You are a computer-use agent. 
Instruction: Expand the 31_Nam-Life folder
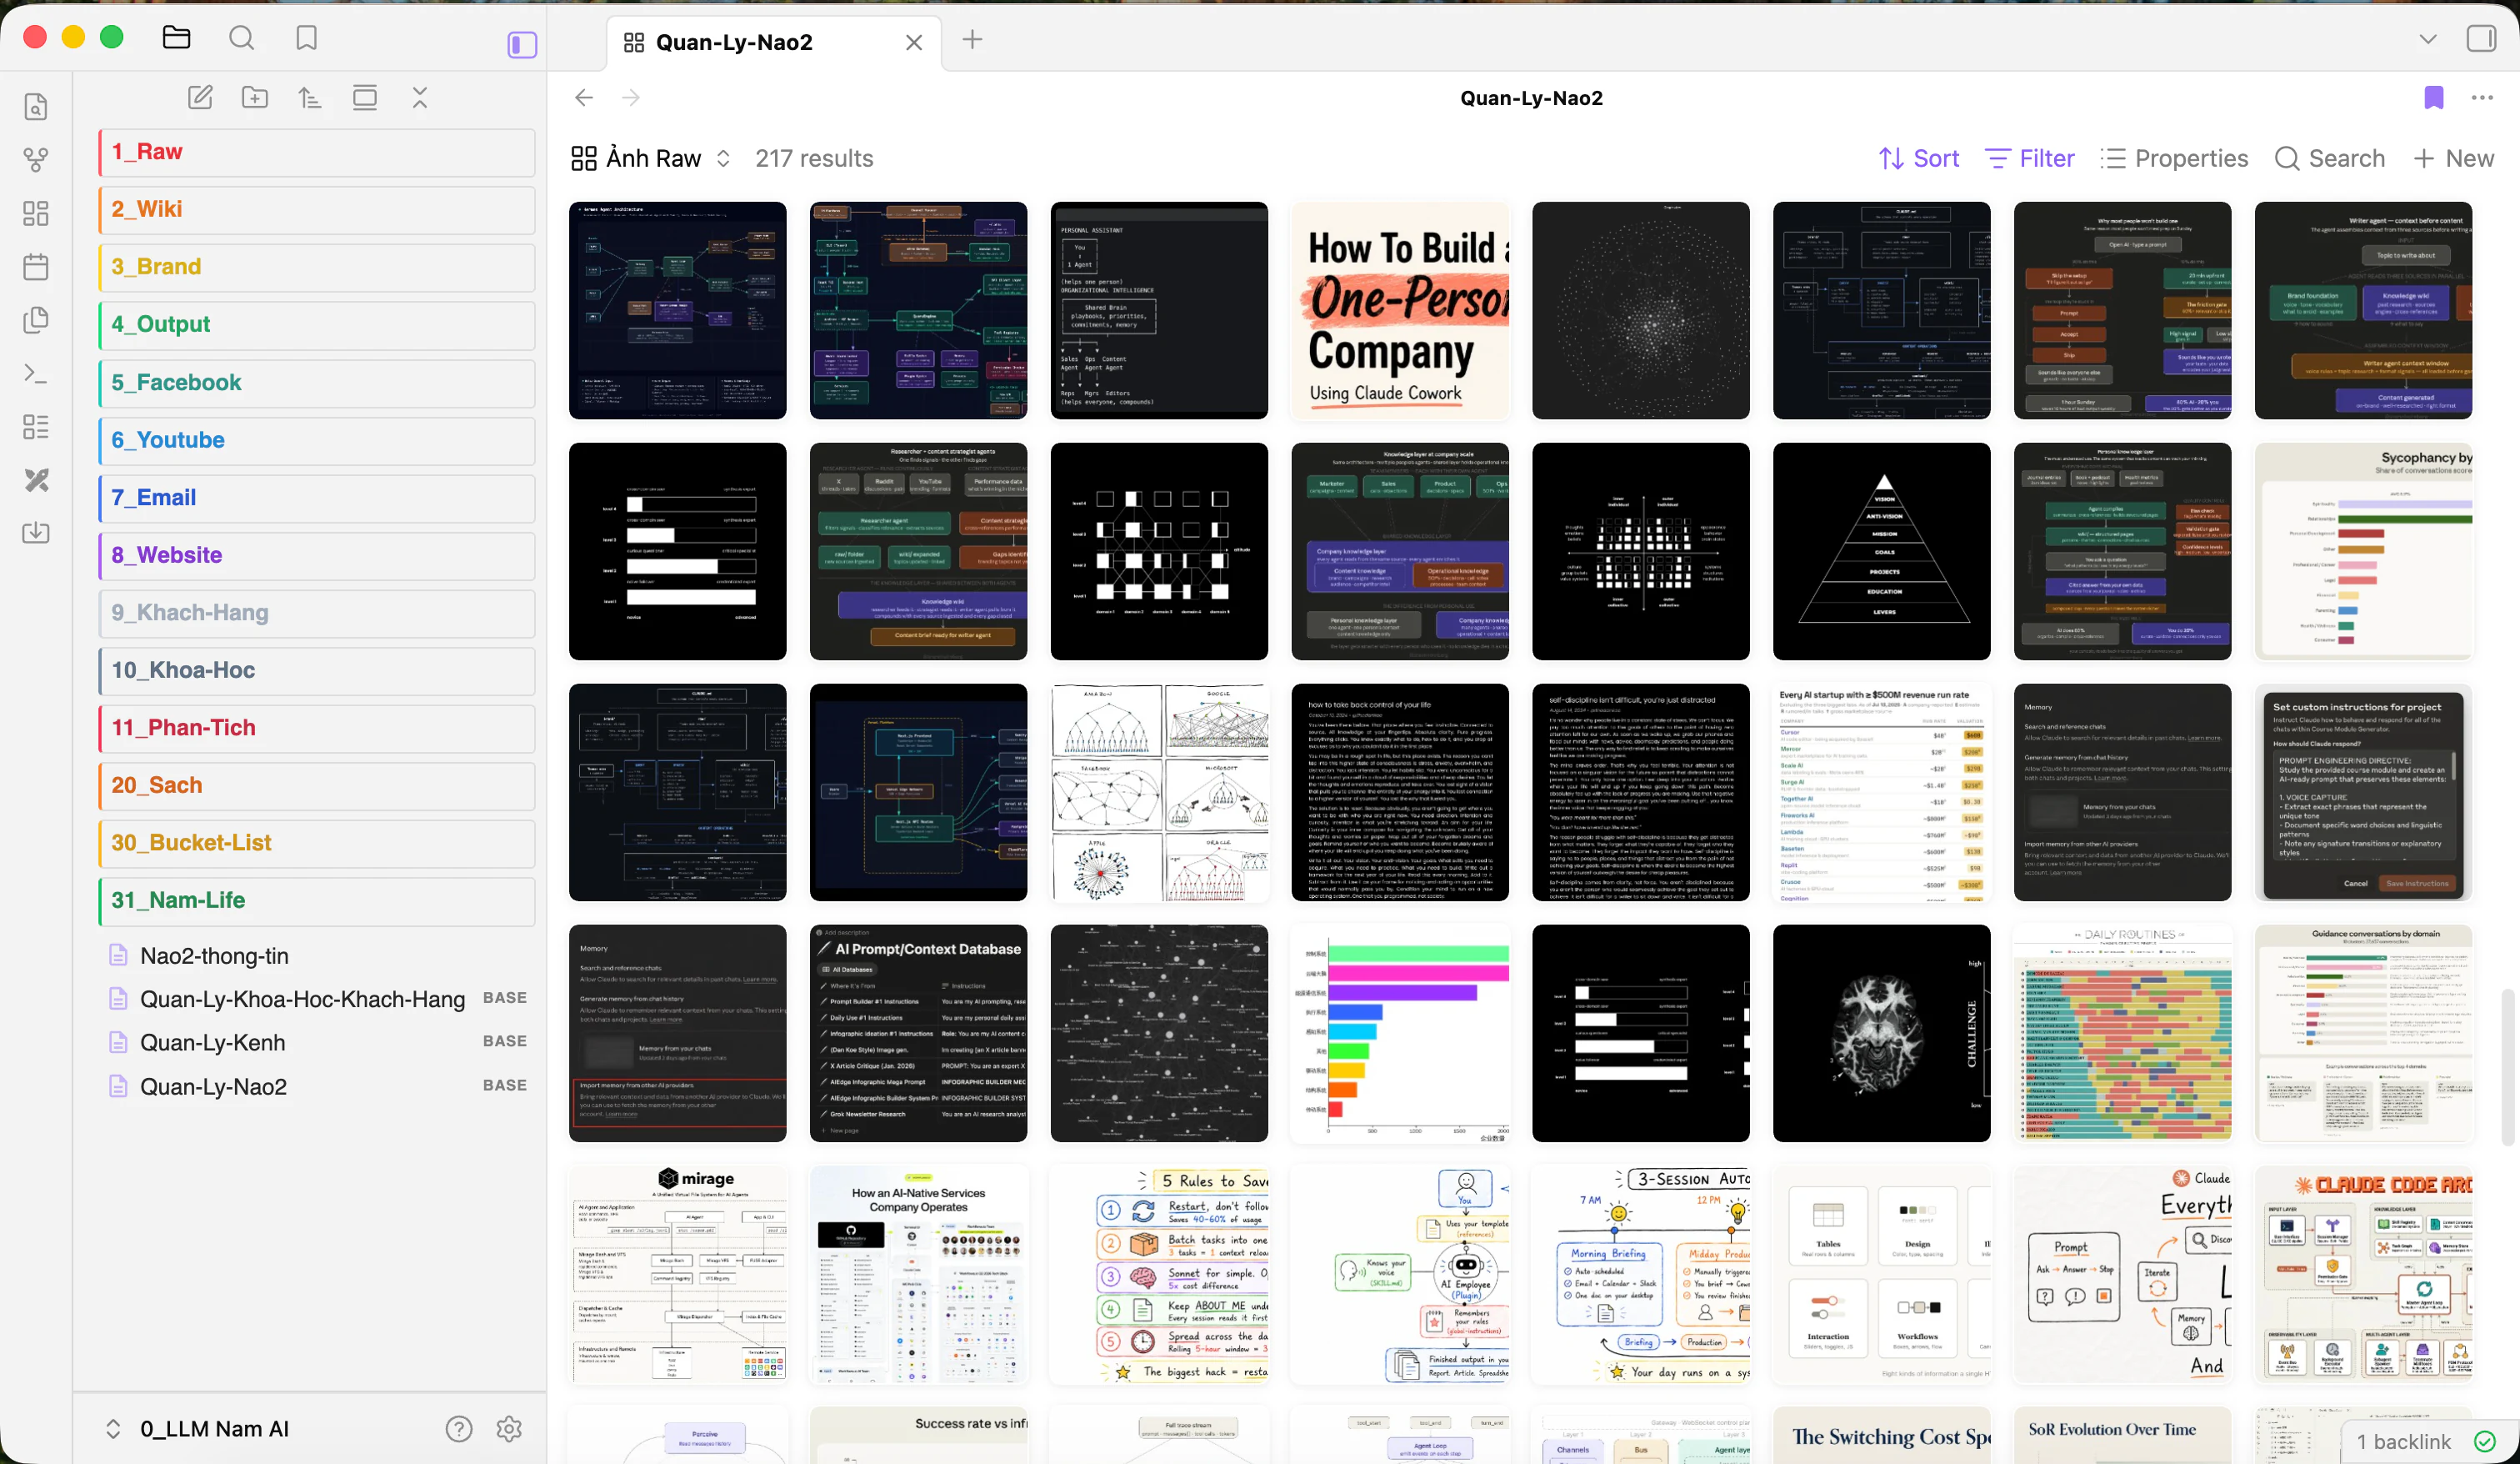[x=317, y=900]
